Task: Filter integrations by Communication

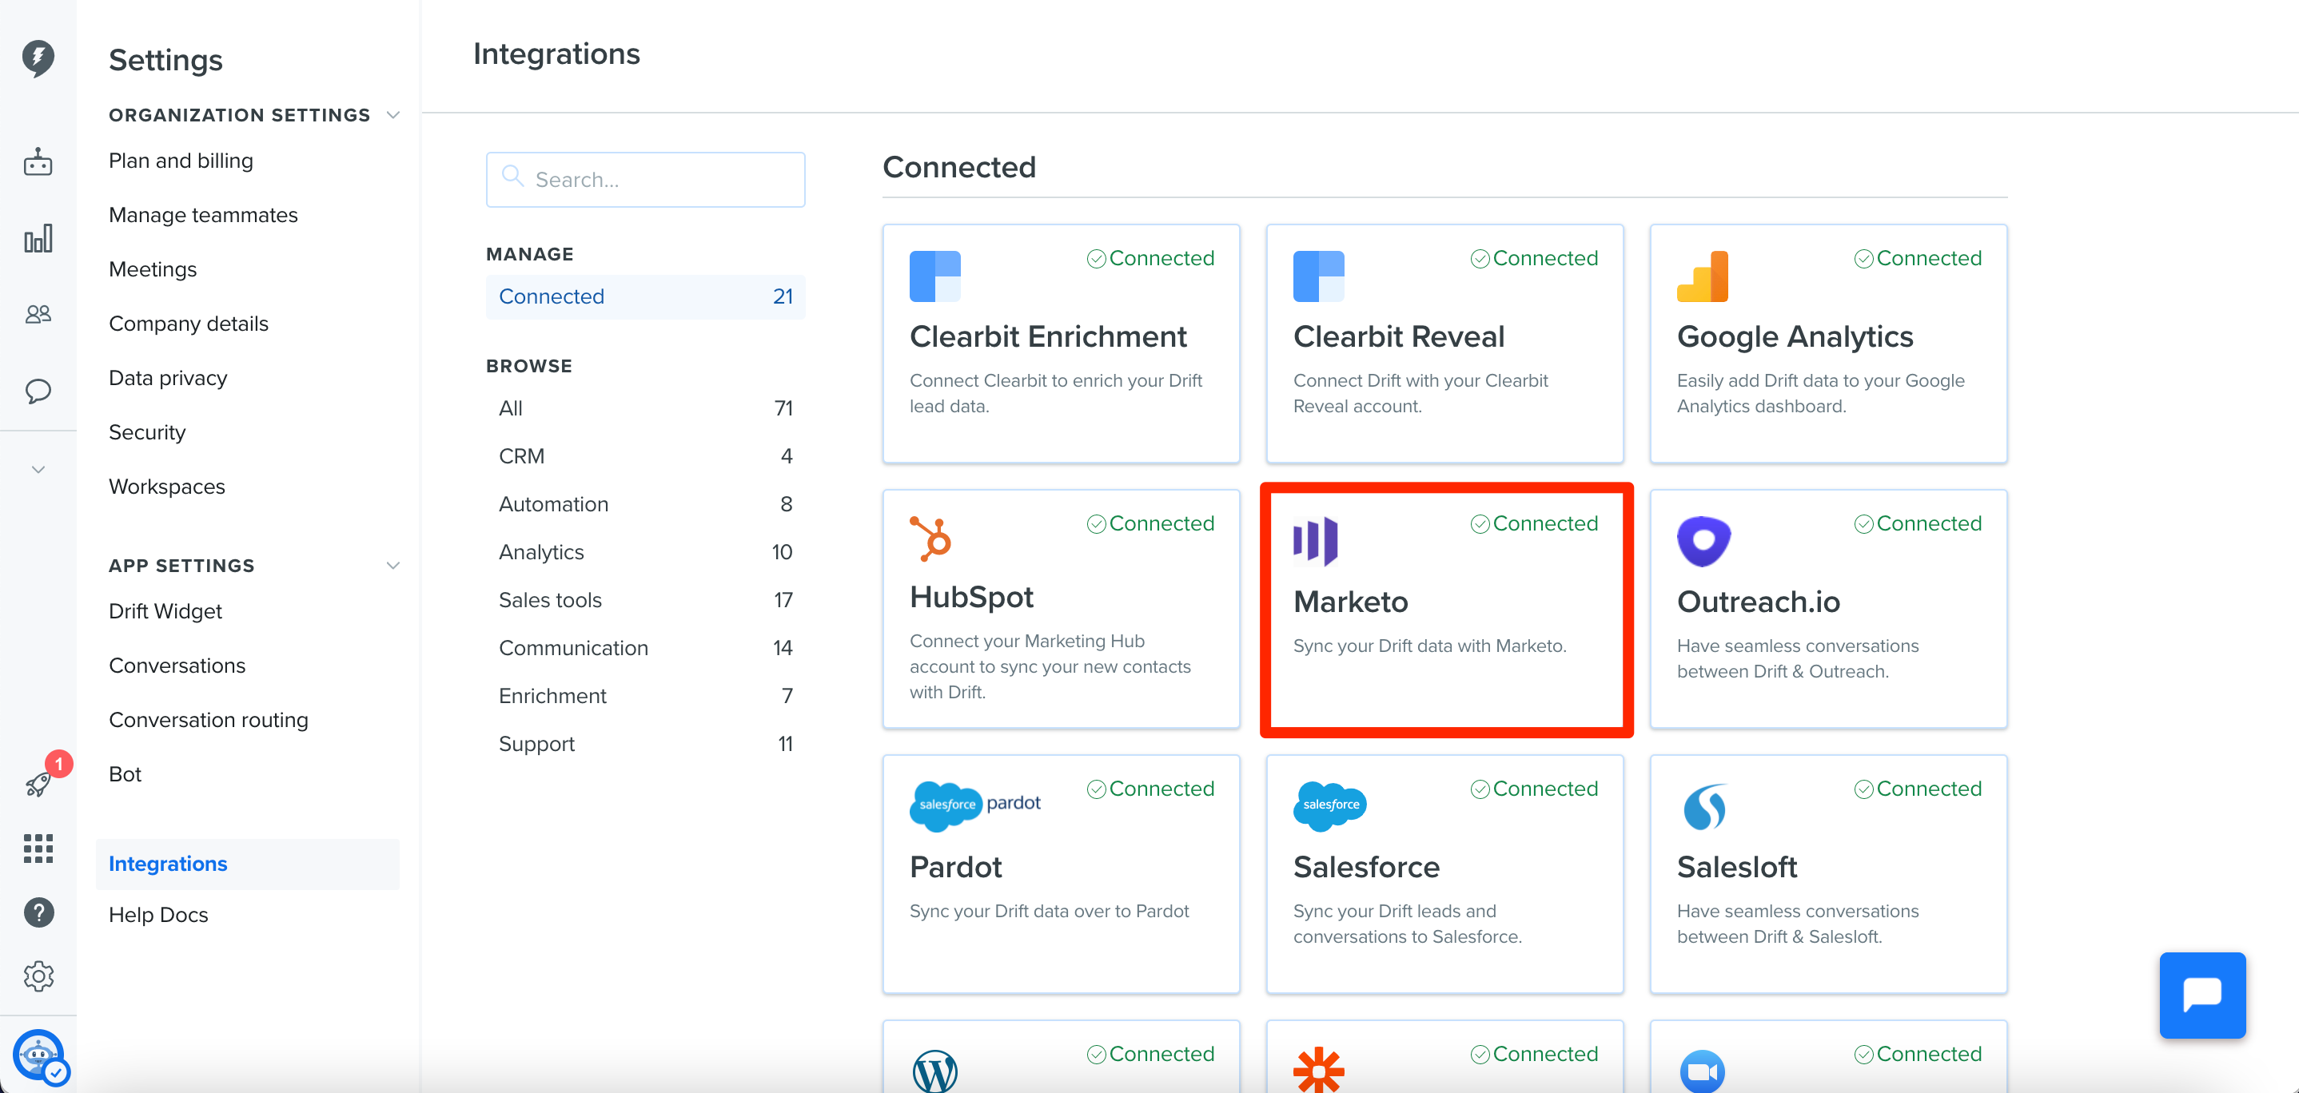Action: 645,648
